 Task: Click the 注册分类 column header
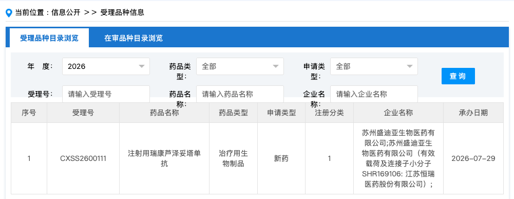tap(330, 113)
